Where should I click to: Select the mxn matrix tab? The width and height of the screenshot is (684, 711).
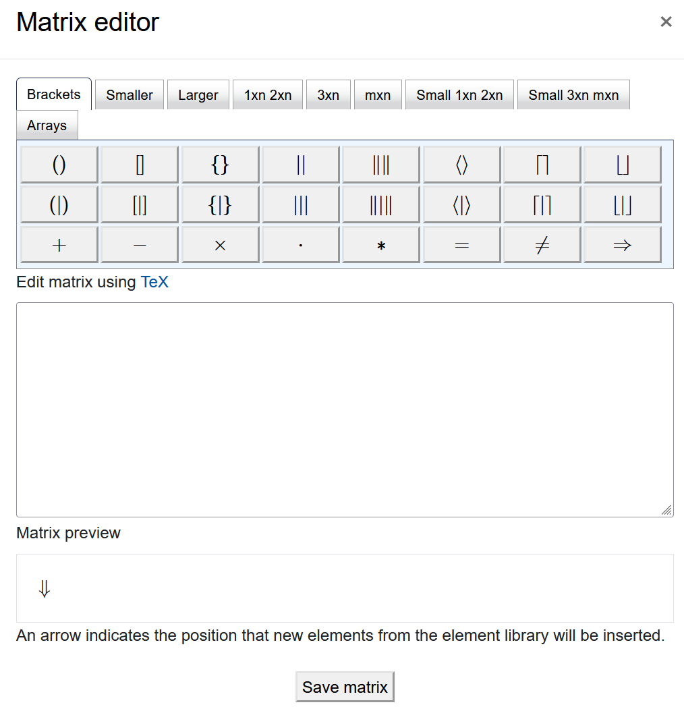378,94
